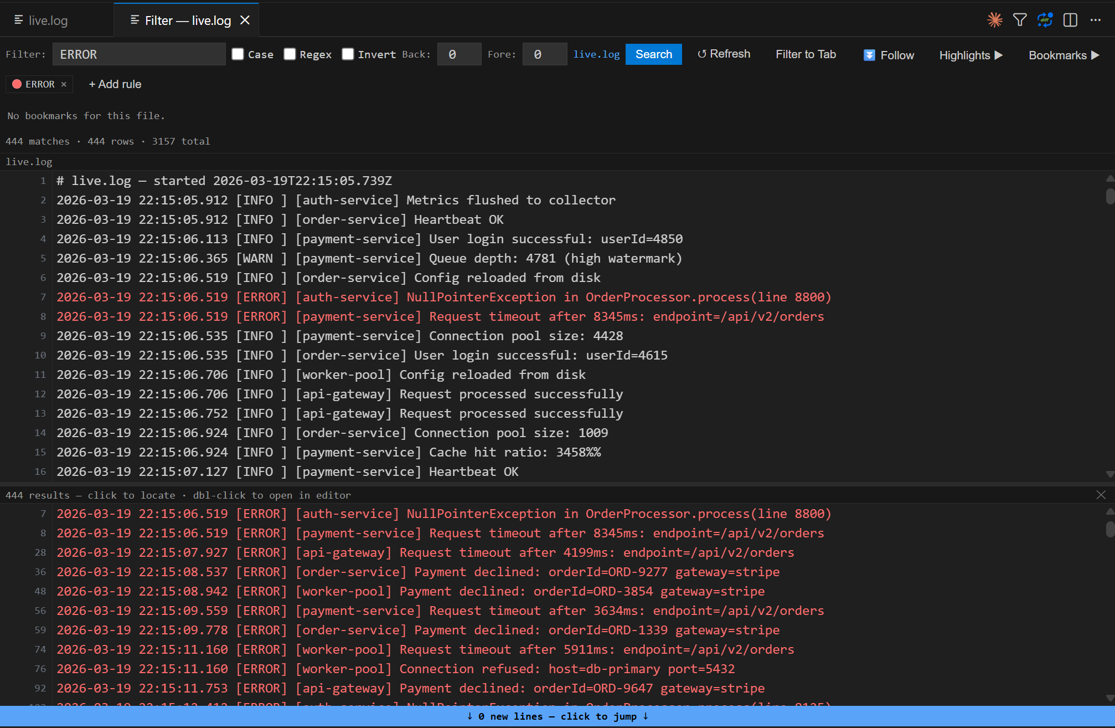Click Filter to Tab button
1115x728 pixels.
(x=806, y=54)
